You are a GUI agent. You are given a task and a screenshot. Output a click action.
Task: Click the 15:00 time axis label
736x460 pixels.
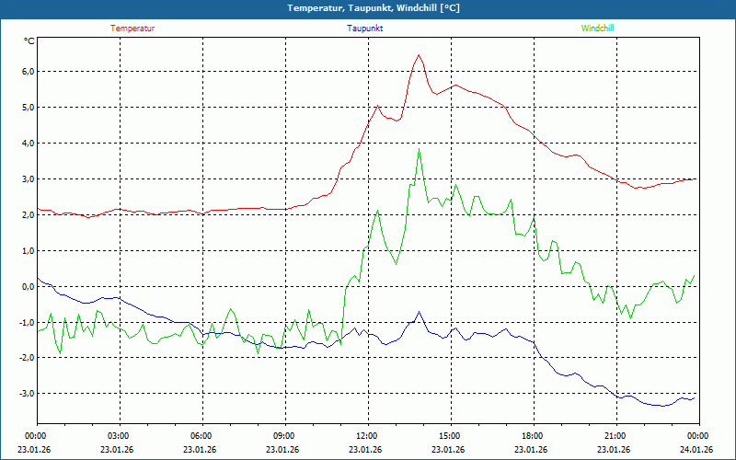click(x=450, y=436)
